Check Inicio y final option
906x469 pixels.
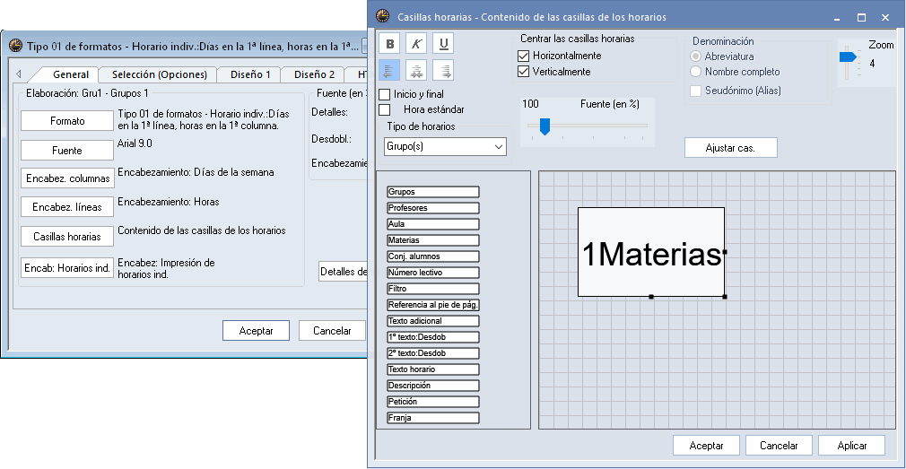coord(384,94)
